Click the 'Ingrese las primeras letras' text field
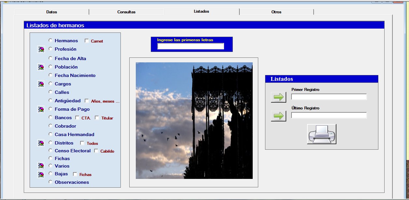This screenshot has width=409, height=200. click(x=190, y=46)
